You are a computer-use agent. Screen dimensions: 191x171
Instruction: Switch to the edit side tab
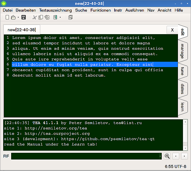pos(183,32)
